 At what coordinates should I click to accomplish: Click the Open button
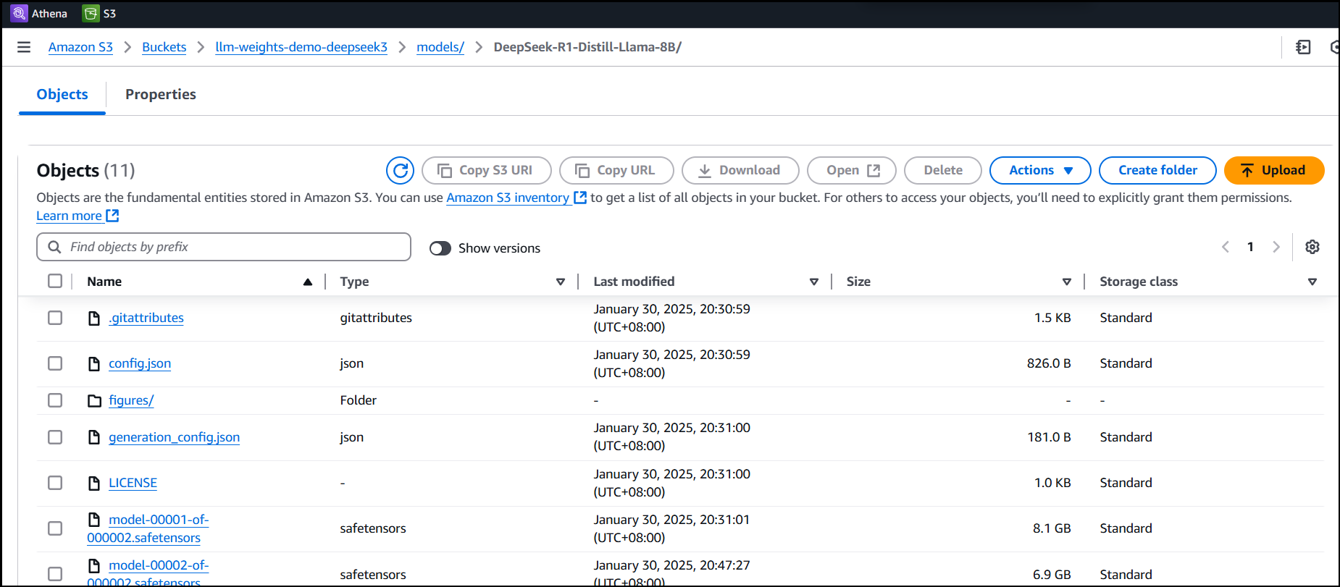[x=852, y=170]
